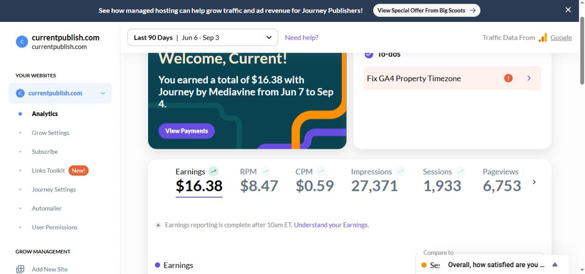Click the currentpublish.com avatar icon in header

(21, 42)
